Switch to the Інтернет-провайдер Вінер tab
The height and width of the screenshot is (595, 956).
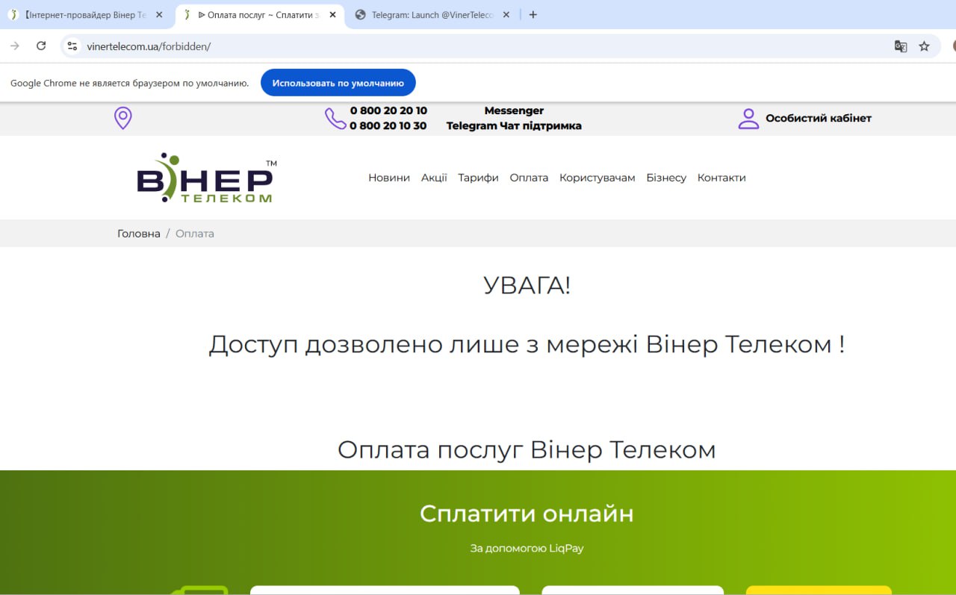tap(85, 15)
